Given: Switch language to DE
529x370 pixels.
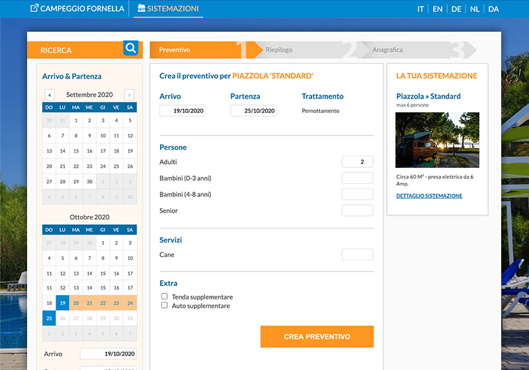Looking at the screenshot, I should (x=456, y=9).
